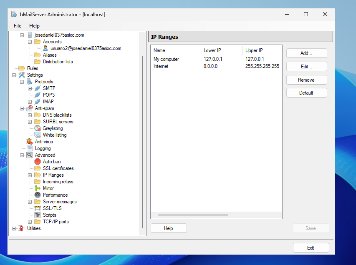Collapse the Advanced node
The width and height of the screenshot is (356, 265).
22,155
